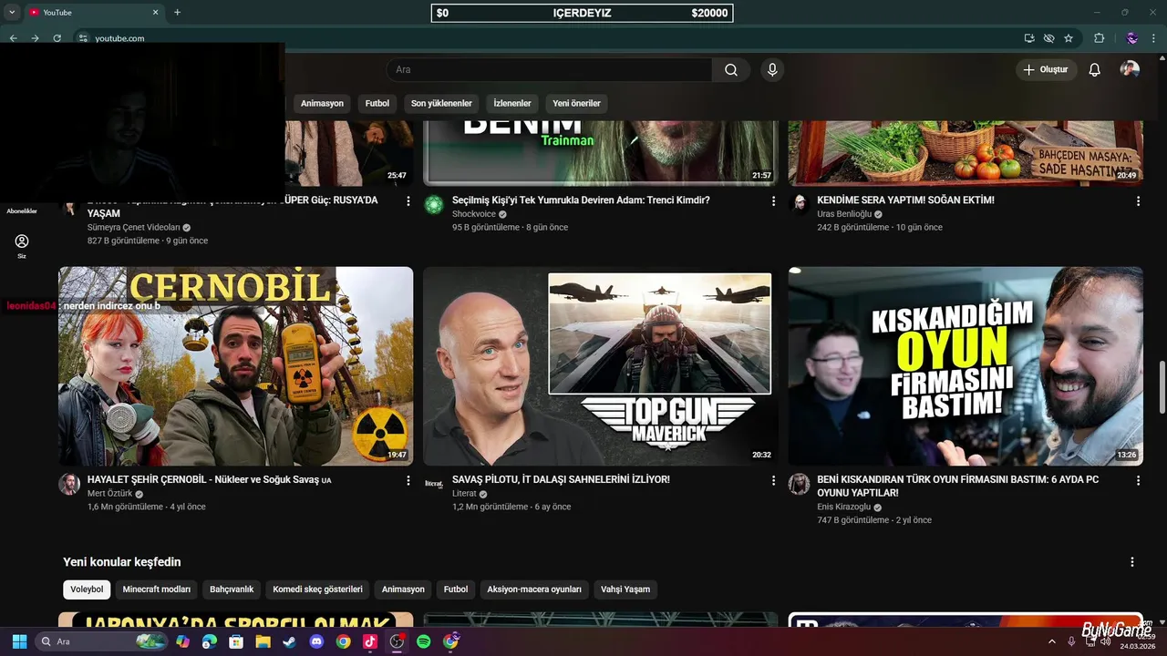The image size is (1167, 656).
Task: Click title SAVAŞ PİLOTU, İT DALAŞI SAHNELERİNİ İZLİYOR!
Action: 561,479
